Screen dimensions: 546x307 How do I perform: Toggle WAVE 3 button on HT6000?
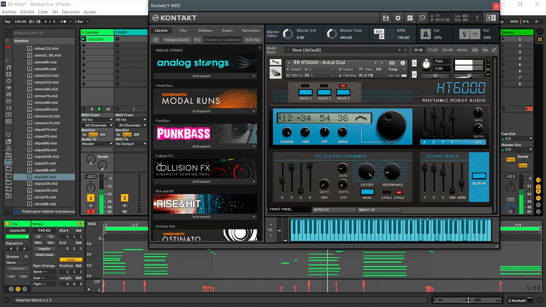coord(343,92)
